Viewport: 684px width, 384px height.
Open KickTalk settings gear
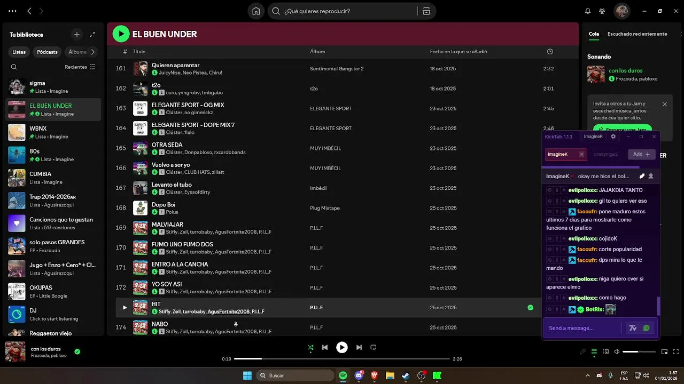[x=613, y=137]
